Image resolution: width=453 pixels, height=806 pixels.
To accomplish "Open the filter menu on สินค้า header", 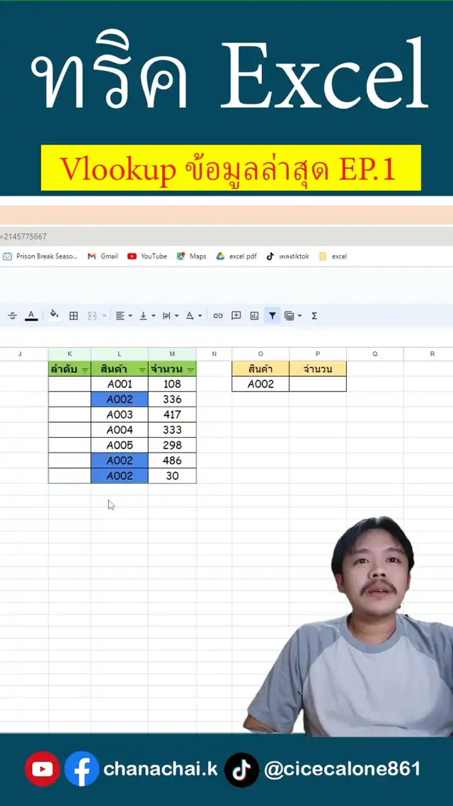I will point(142,370).
